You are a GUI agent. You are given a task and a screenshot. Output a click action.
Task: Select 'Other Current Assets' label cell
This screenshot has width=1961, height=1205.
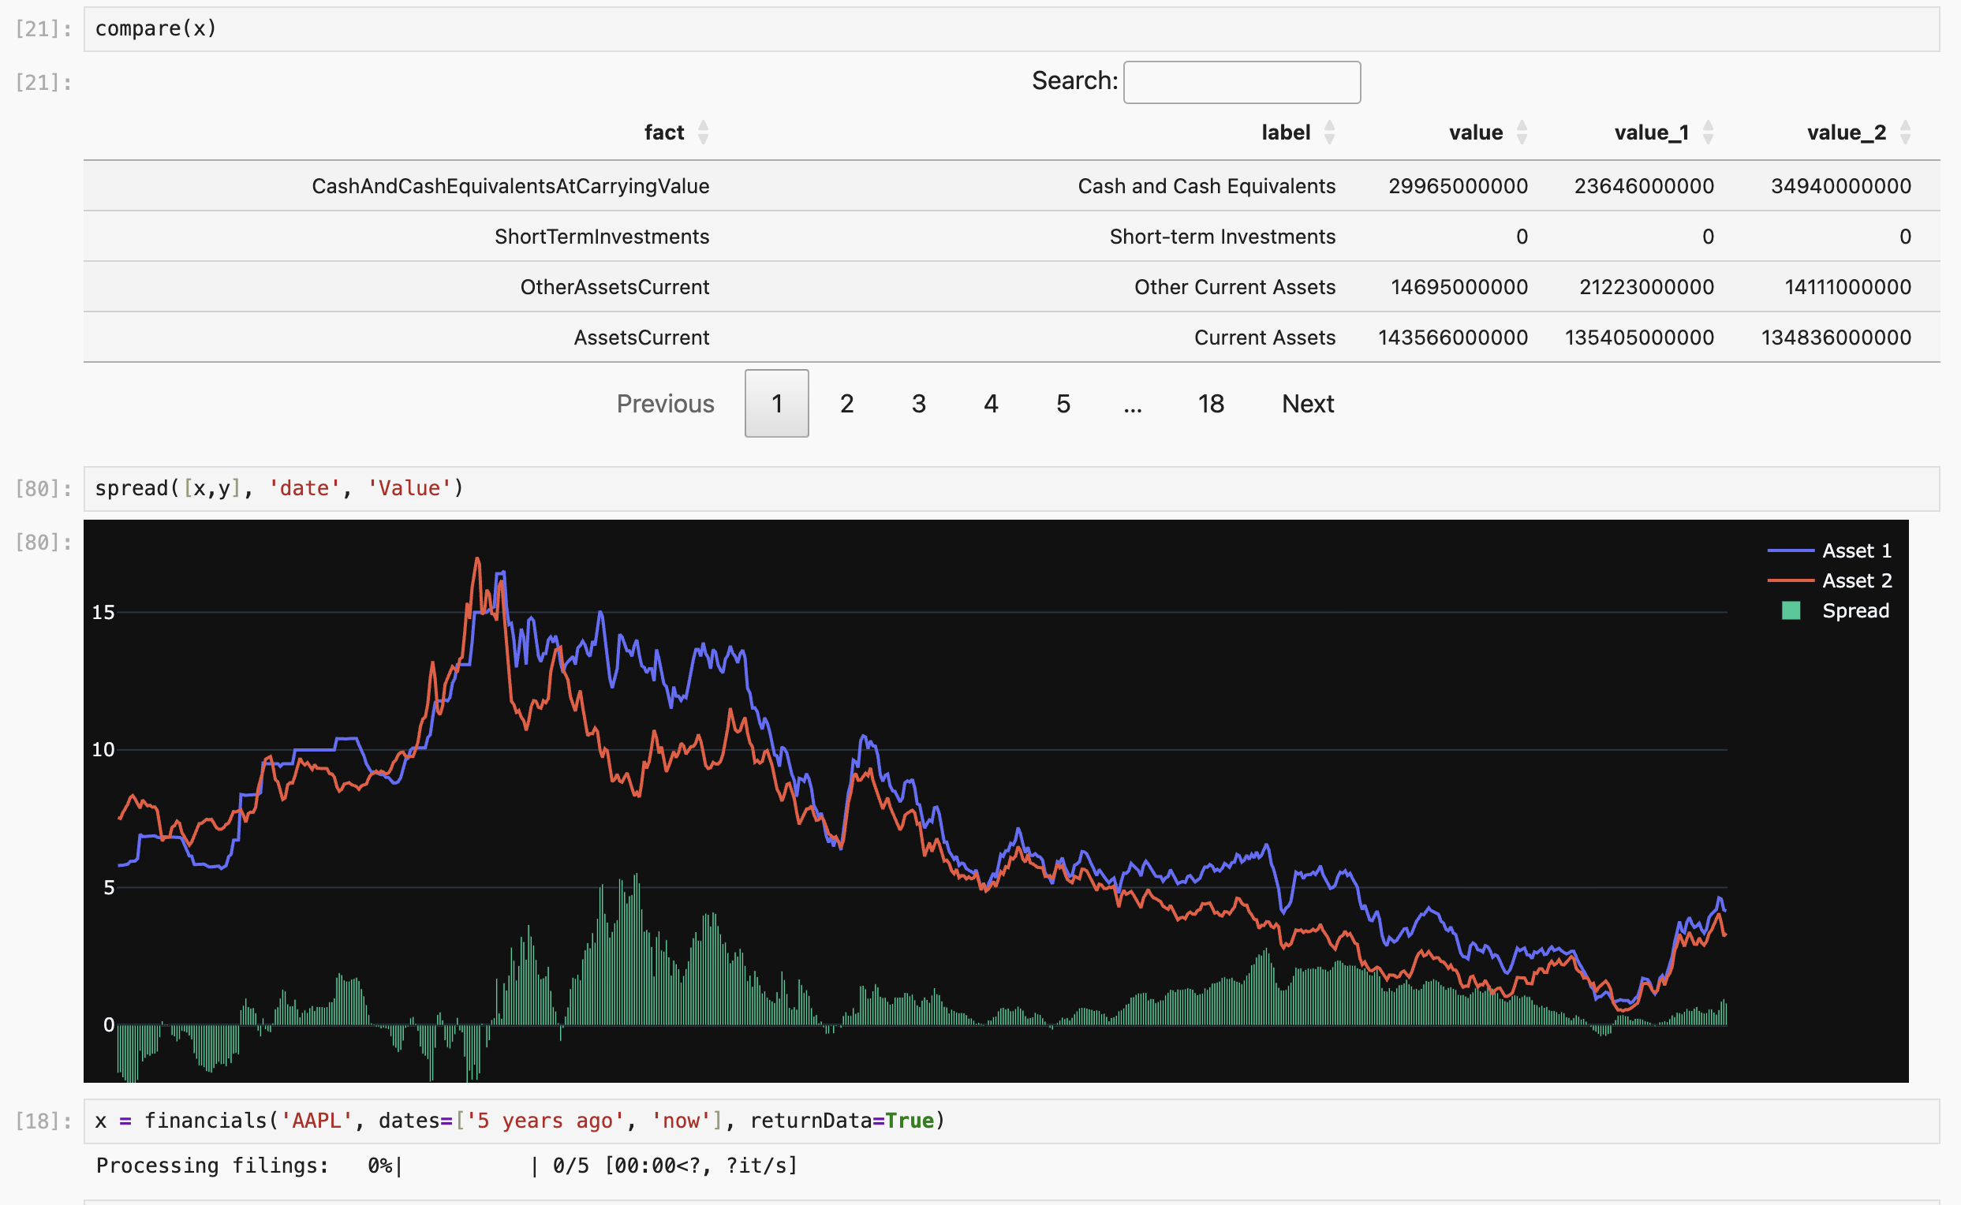[x=1234, y=287]
